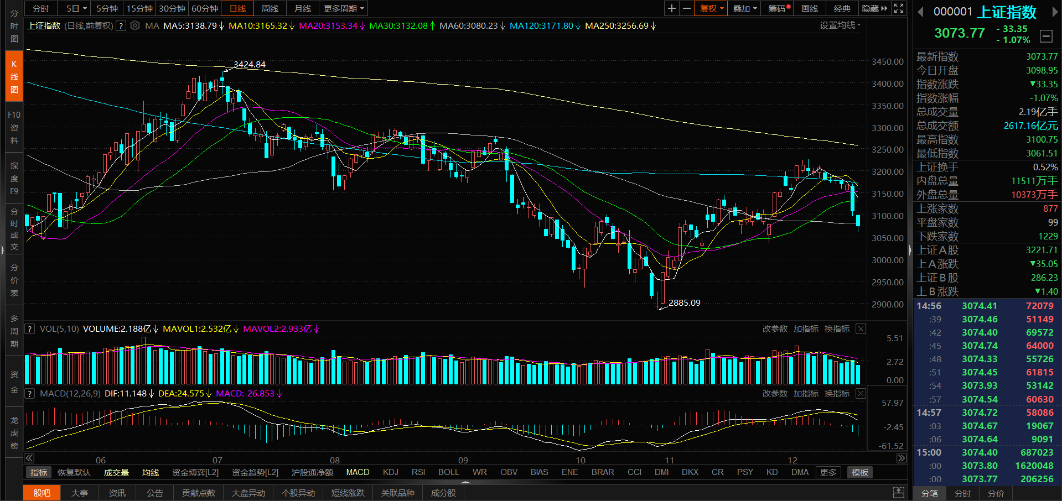1062x501 pixels.
Task: Open 分价表 sidebar item
Action: 14,280
